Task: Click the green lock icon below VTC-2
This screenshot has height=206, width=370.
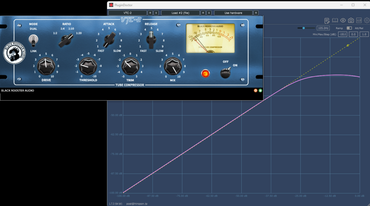Action: coord(260,91)
